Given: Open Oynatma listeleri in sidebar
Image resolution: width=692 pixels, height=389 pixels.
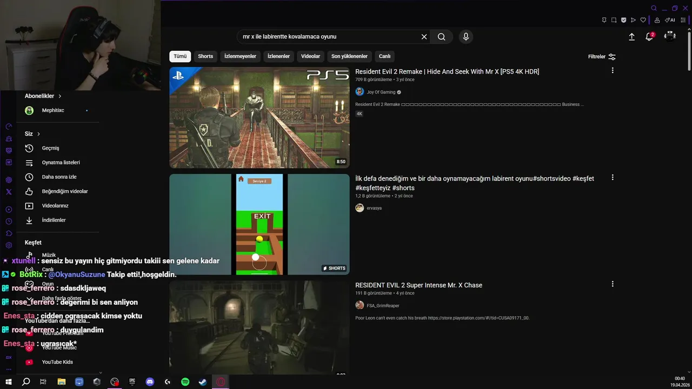Looking at the screenshot, I should click(x=61, y=163).
